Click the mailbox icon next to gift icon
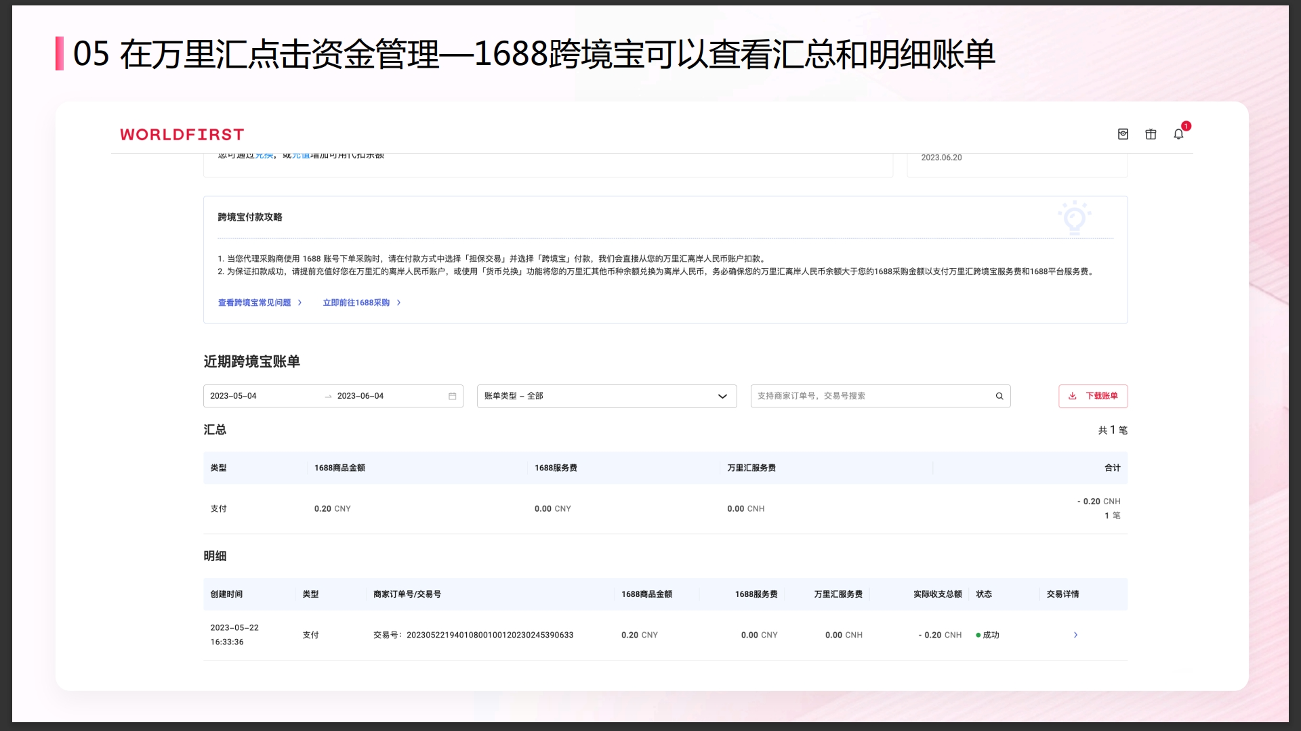1301x731 pixels. coord(1123,134)
